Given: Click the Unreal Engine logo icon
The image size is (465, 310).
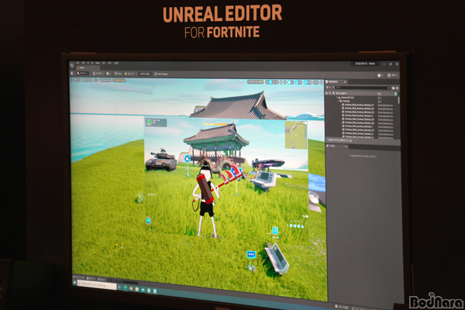Looking at the screenshot, I should [72, 65].
